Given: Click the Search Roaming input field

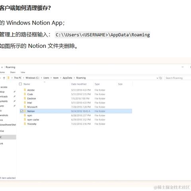Looking at the screenshot, I should click(178, 78).
